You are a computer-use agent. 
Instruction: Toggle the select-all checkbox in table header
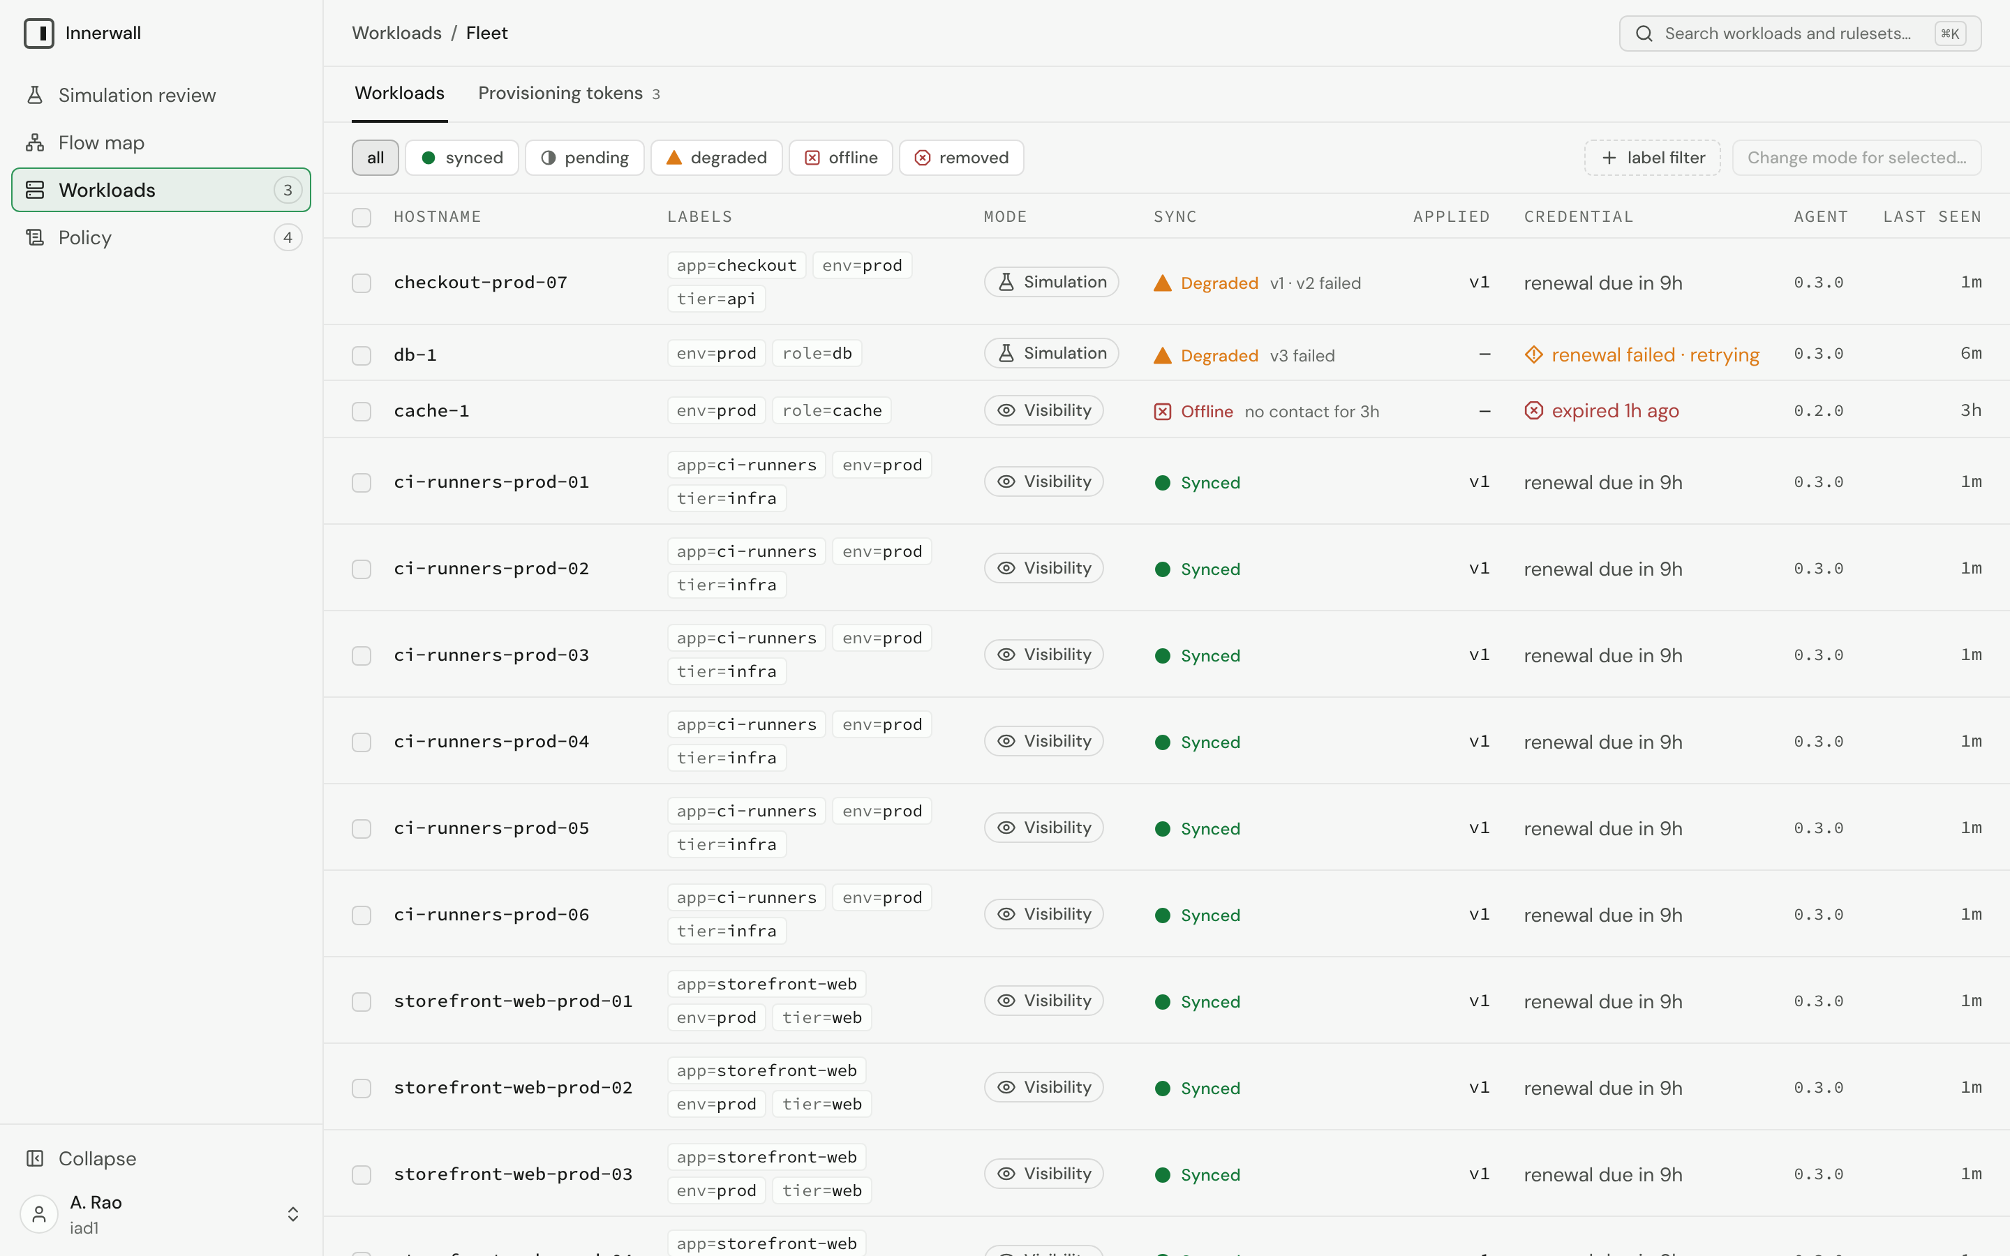[362, 218]
